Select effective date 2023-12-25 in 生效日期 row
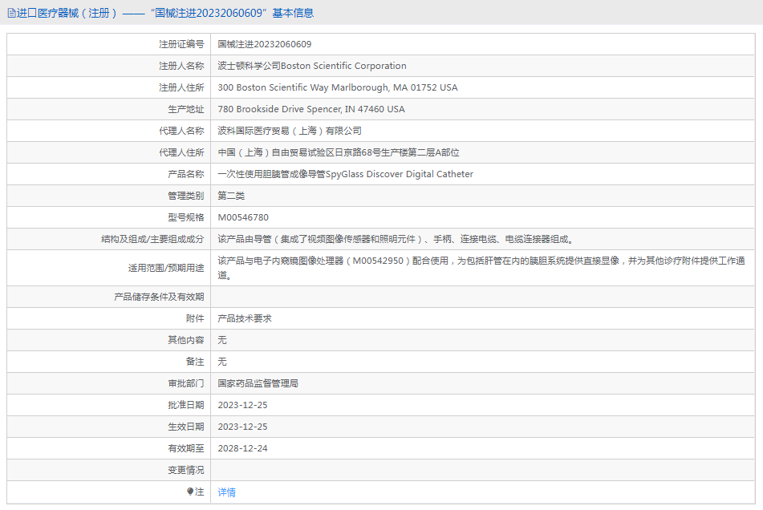The image size is (763, 510). point(243,427)
